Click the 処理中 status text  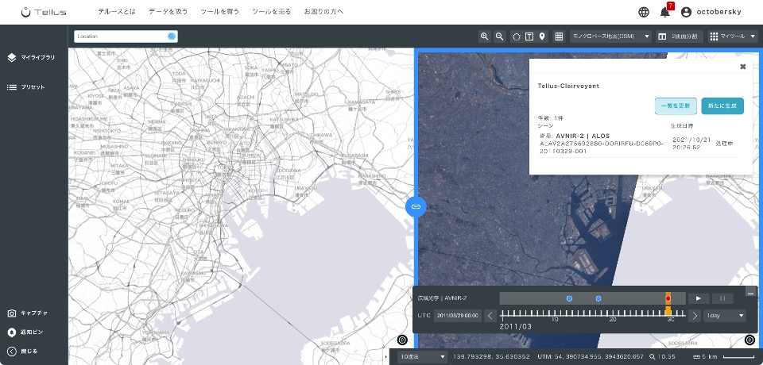pyautogui.click(x=724, y=144)
